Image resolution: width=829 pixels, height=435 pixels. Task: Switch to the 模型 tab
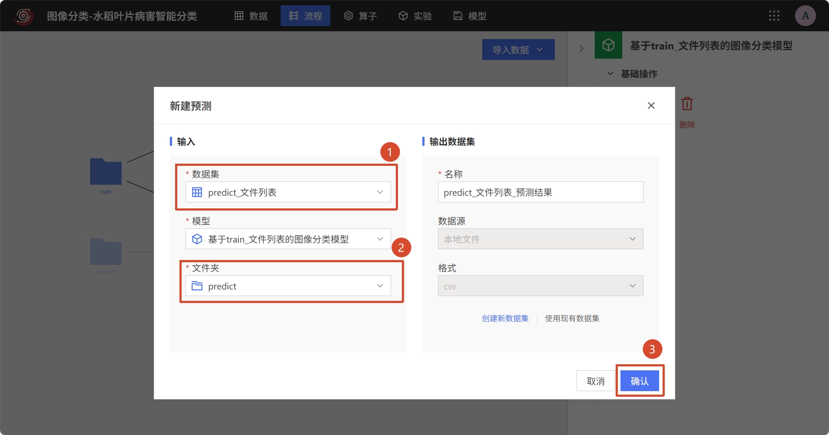pos(470,16)
